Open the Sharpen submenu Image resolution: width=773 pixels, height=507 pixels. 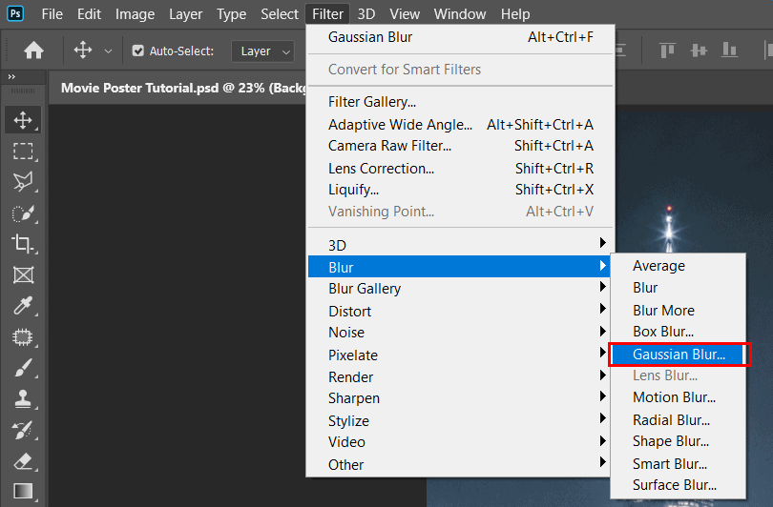click(353, 398)
